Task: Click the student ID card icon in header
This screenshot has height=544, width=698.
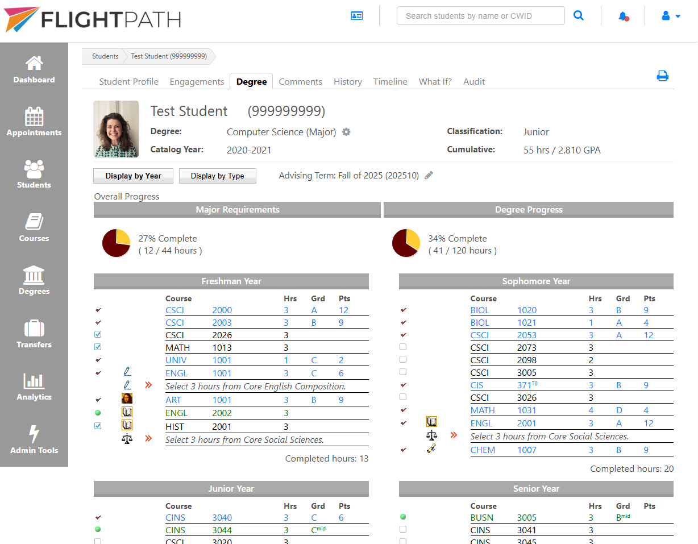Action: click(x=357, y=16)
